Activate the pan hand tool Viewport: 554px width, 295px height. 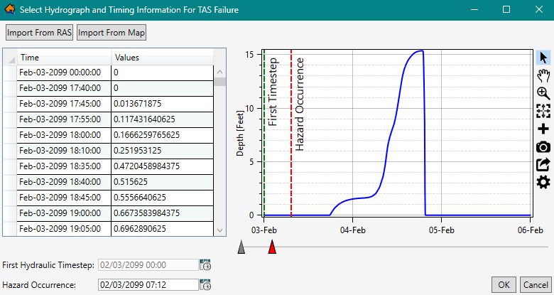[x=543, y=75]
